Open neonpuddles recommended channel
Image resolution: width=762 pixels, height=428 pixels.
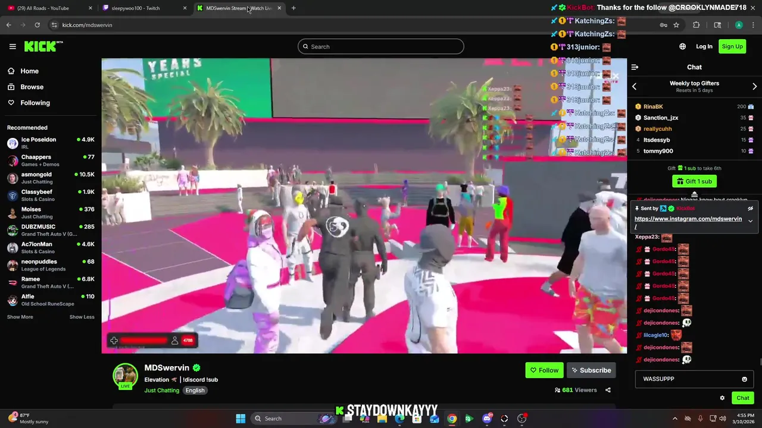coord(51,265)
